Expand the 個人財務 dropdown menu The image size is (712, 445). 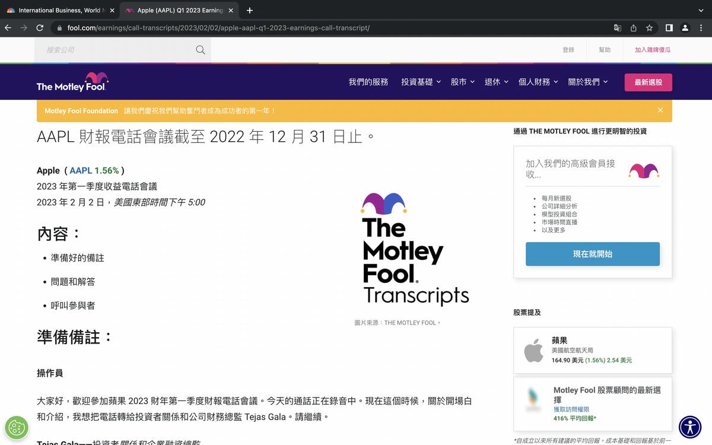(538, 82)
